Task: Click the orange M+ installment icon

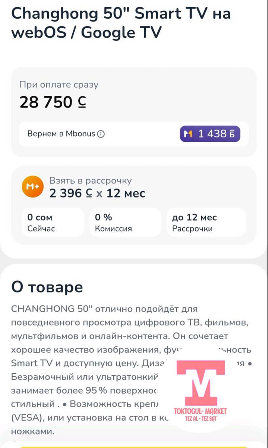Action: (x=32, y=187)
